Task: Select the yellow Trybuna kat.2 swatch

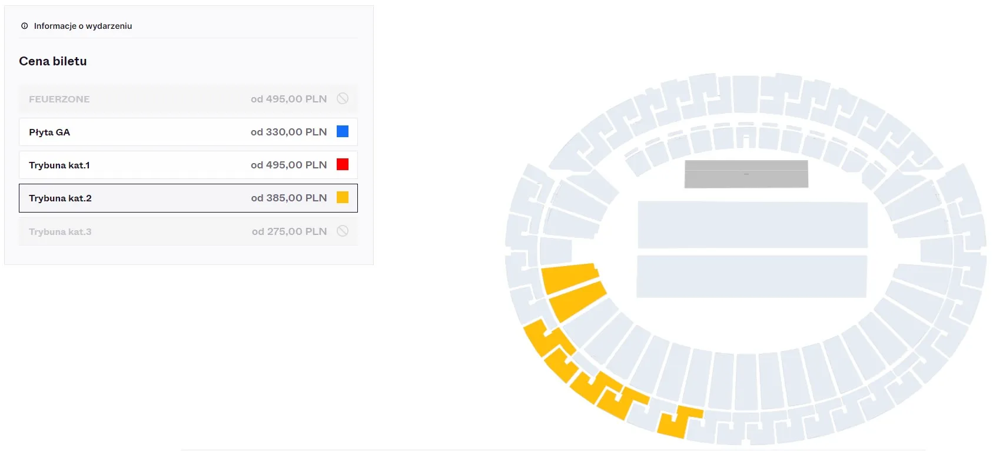Action: pyautogui.click(x=343, y=197)
